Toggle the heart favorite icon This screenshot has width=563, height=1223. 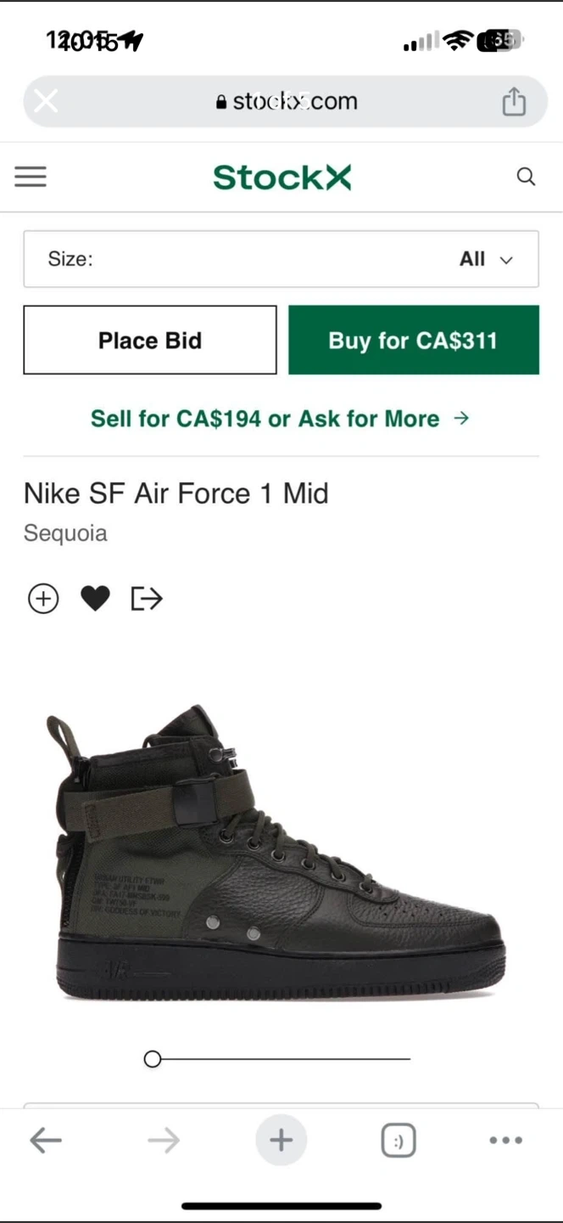pos(95,599)
